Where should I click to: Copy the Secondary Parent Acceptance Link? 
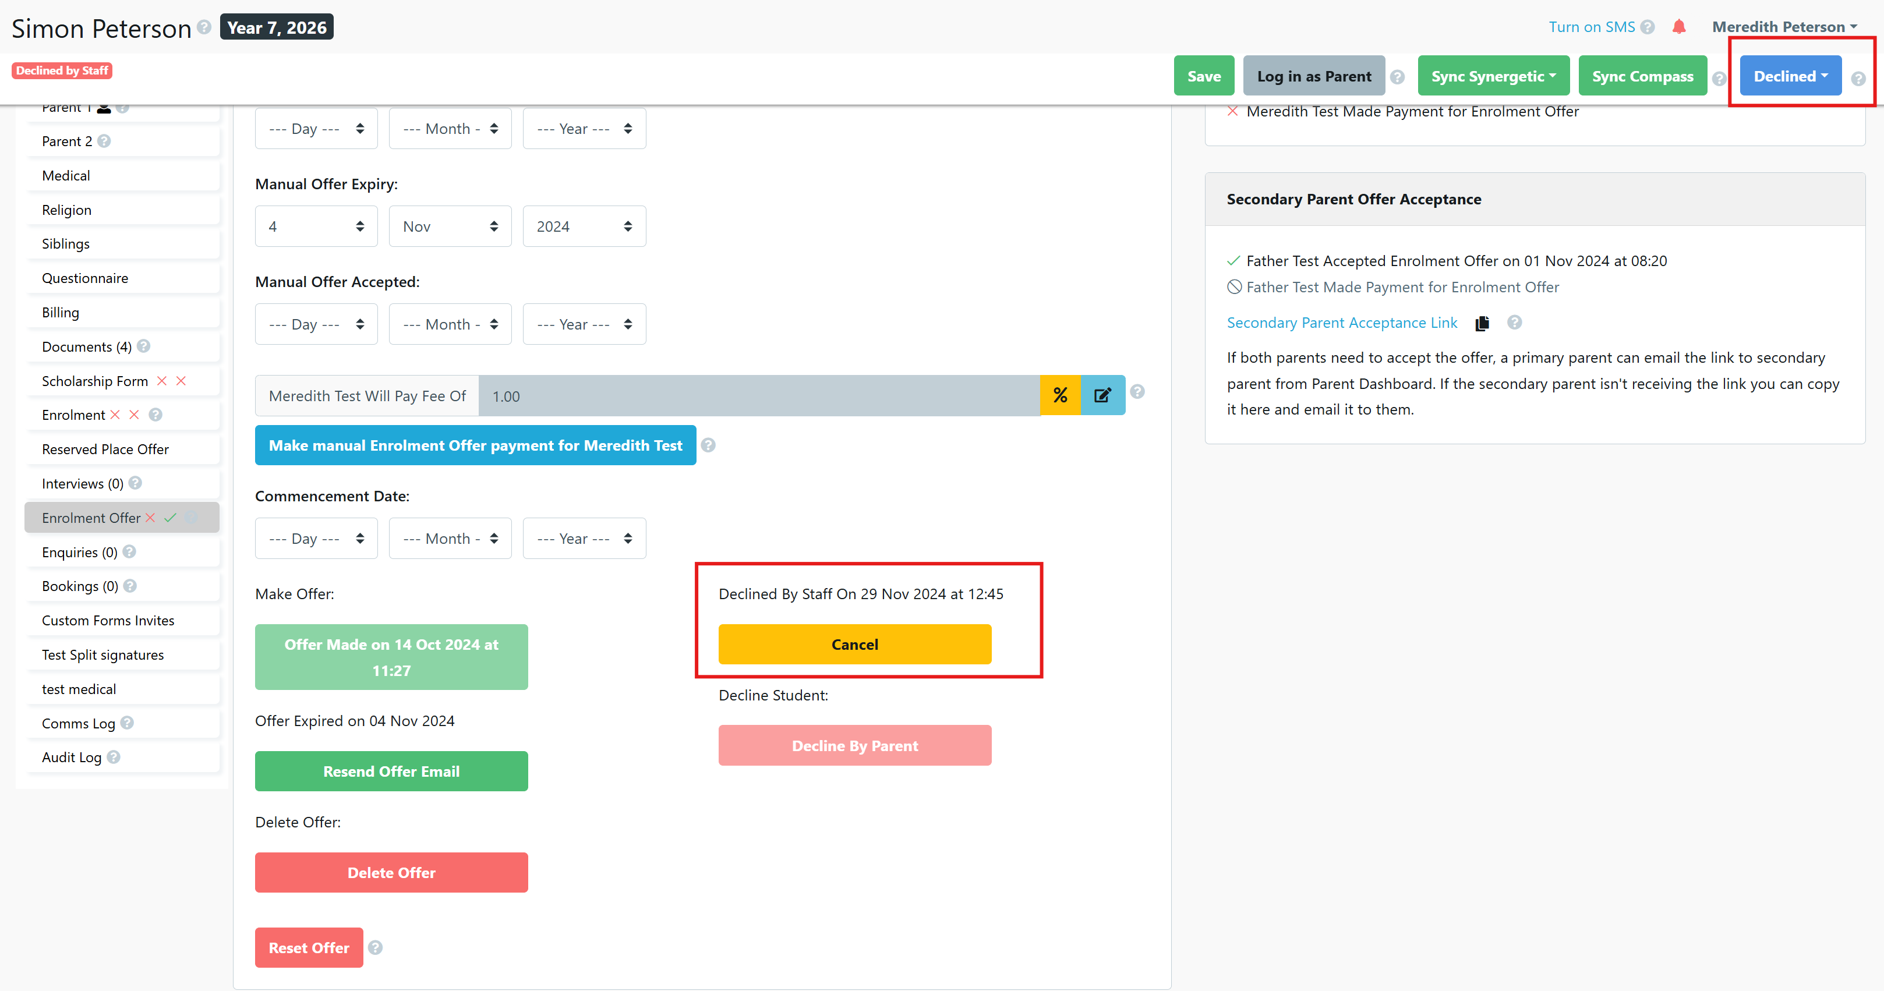1482,323
